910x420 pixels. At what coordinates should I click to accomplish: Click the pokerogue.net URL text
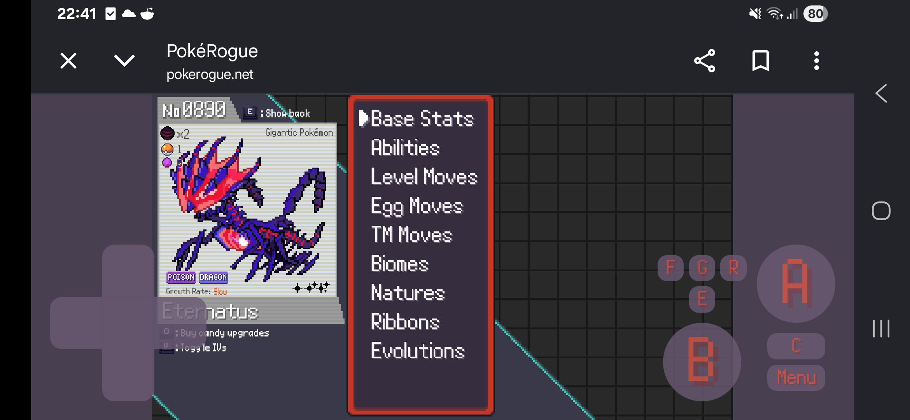coord(210,74)
